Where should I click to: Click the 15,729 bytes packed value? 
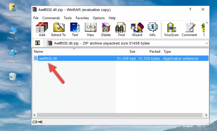coord(149,58)
